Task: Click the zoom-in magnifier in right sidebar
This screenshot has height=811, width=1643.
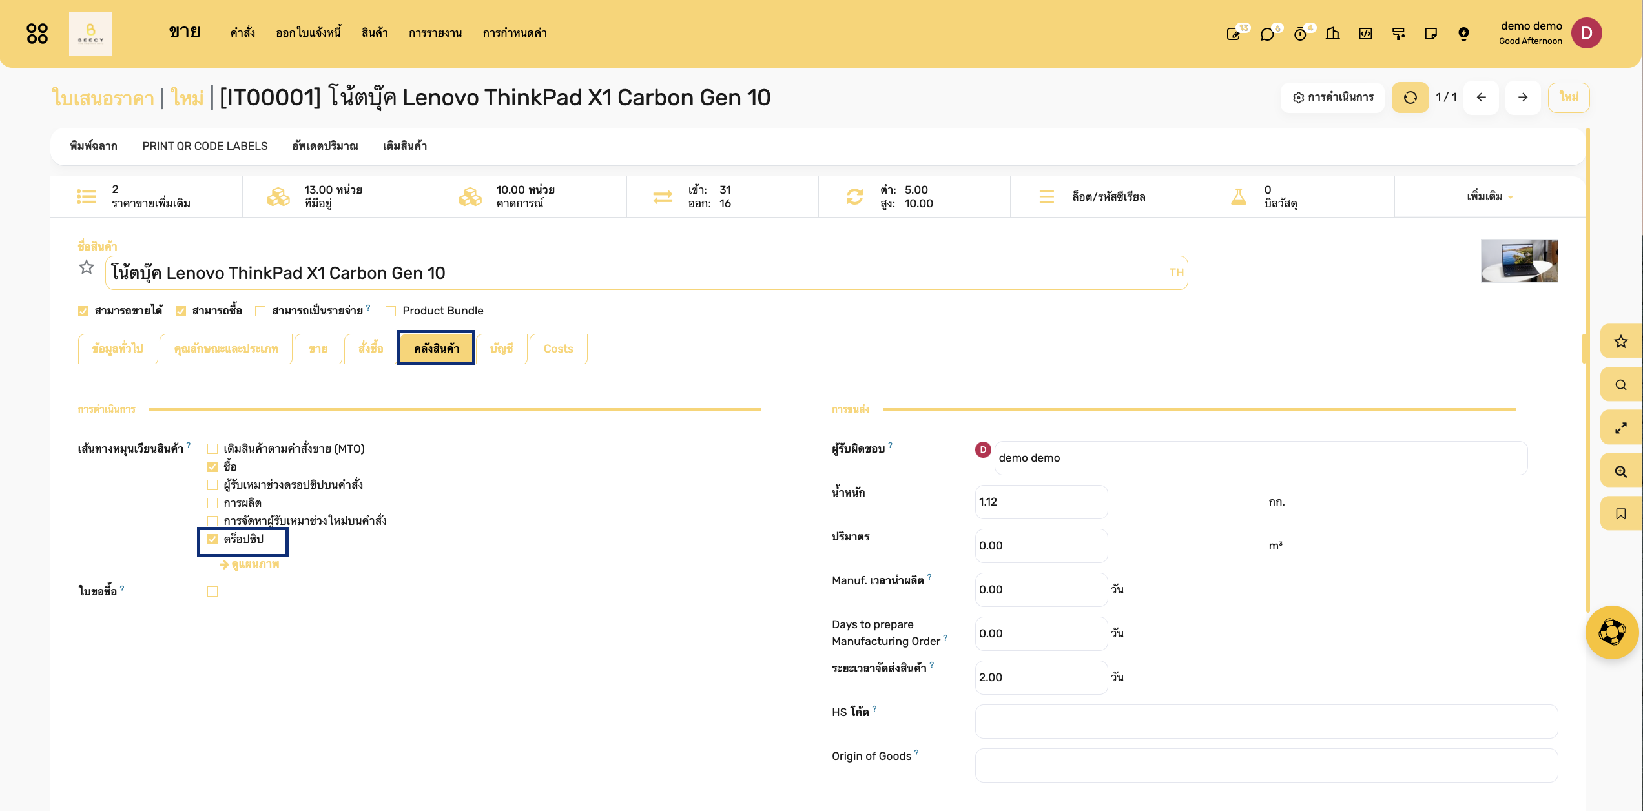Action: point(1621,471)
